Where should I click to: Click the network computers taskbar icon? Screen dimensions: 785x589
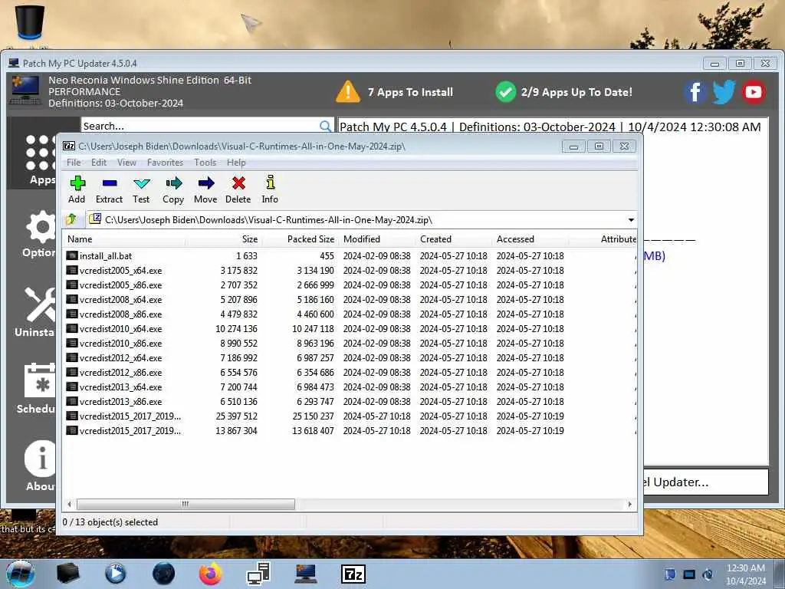point(259,574)
